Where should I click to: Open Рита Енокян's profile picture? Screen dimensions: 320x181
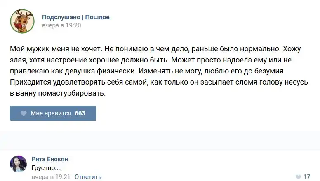(x=18, y=163)
